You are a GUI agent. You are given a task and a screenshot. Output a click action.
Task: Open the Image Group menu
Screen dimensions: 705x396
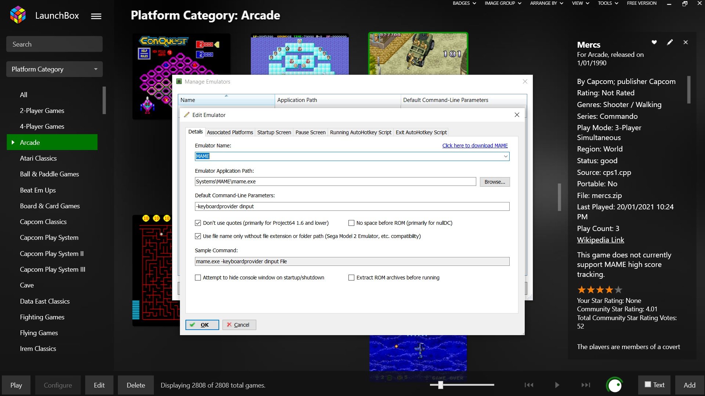(503, 3)
